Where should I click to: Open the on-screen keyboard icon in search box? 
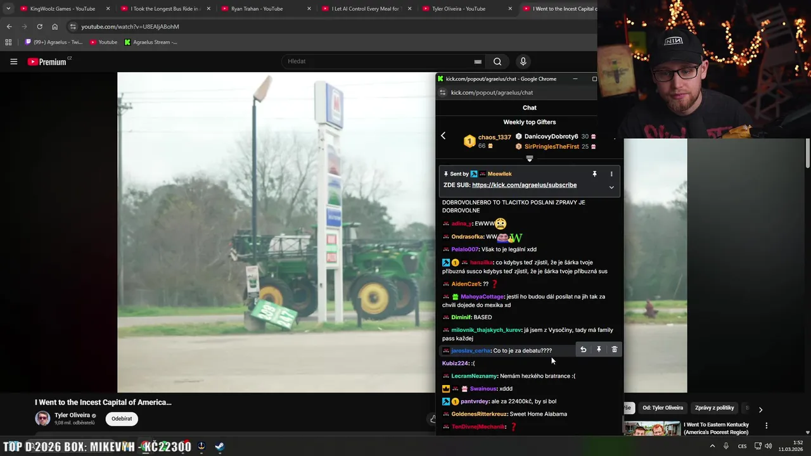478,61
